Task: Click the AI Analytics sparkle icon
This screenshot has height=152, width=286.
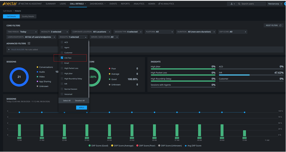Action: [159, 4]
